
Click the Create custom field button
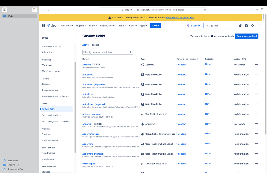pyautogui.click(x=247, y=36)
